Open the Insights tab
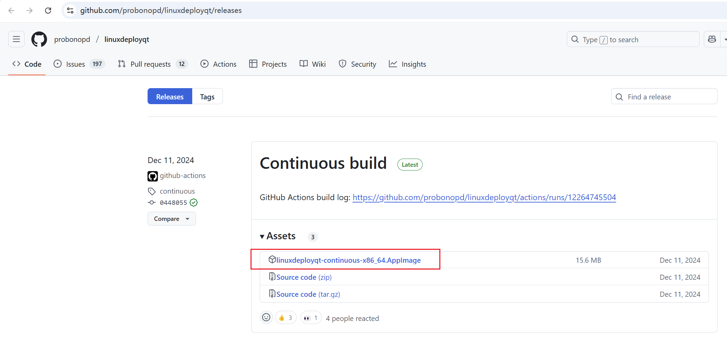 [407, 64]
